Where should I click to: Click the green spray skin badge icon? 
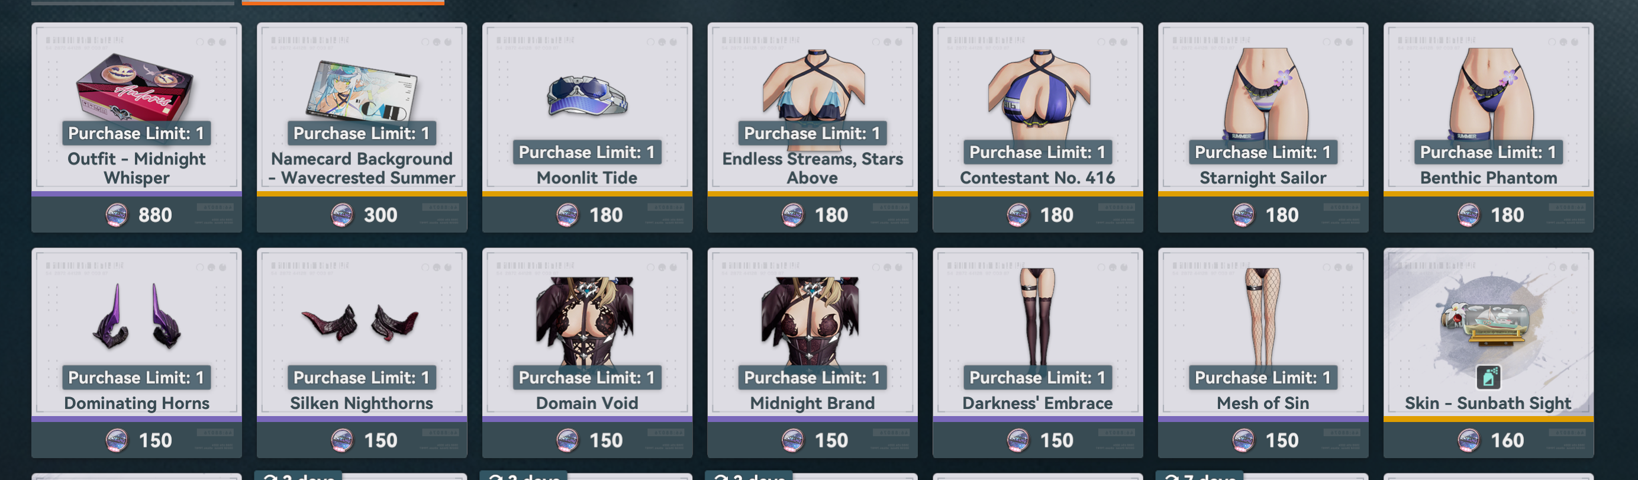click(x=1488, y=377)
